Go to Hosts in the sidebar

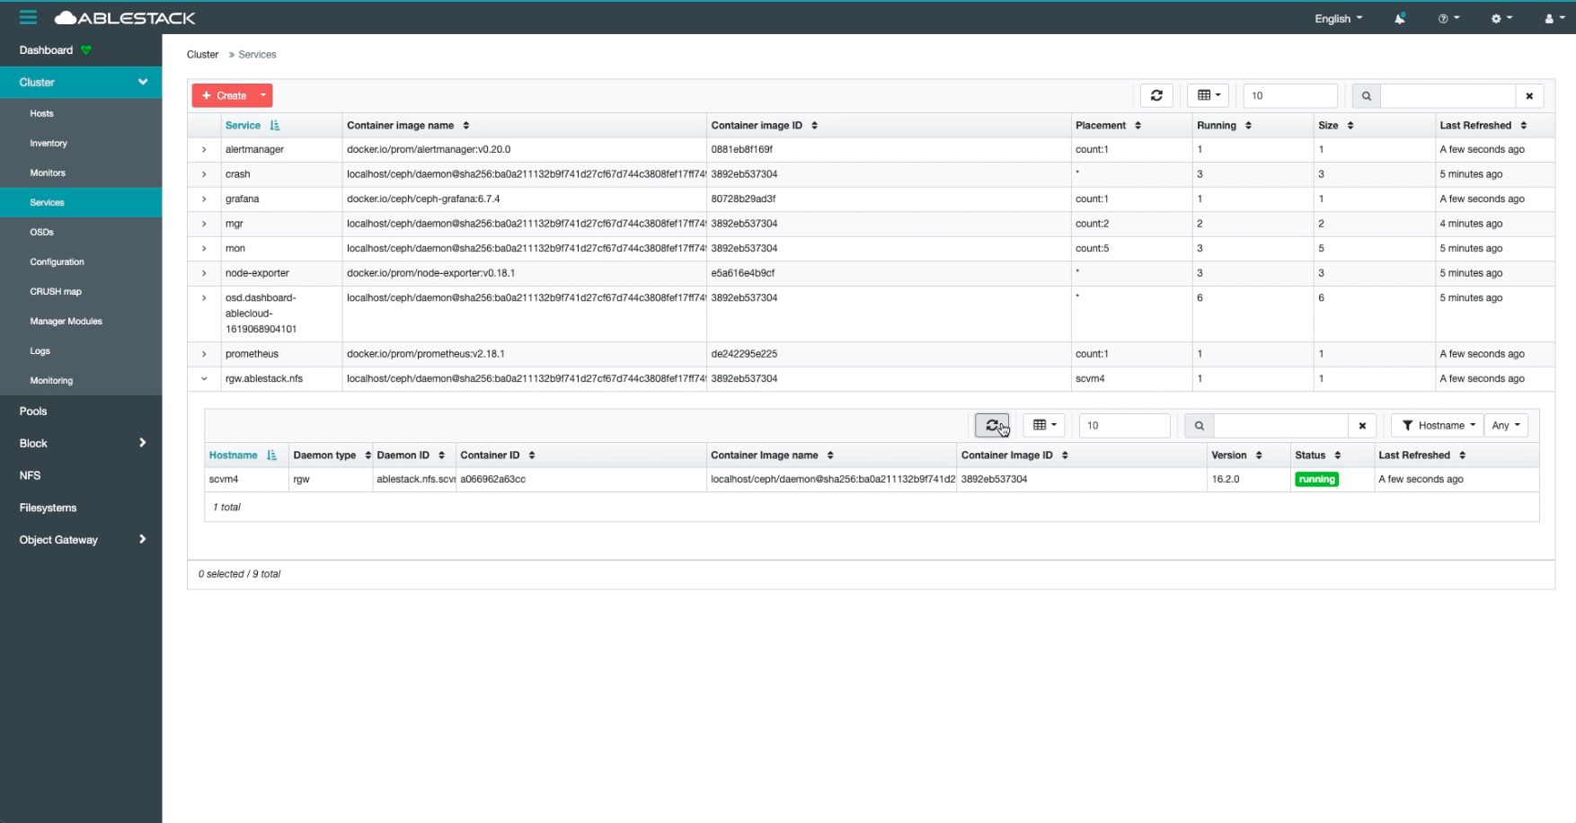(41, 114)
